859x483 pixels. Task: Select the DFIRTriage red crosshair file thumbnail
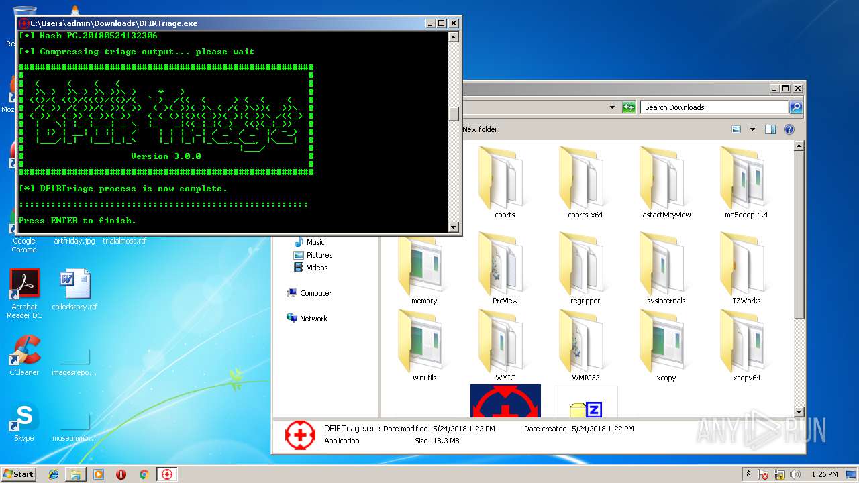tap(505, 400)
